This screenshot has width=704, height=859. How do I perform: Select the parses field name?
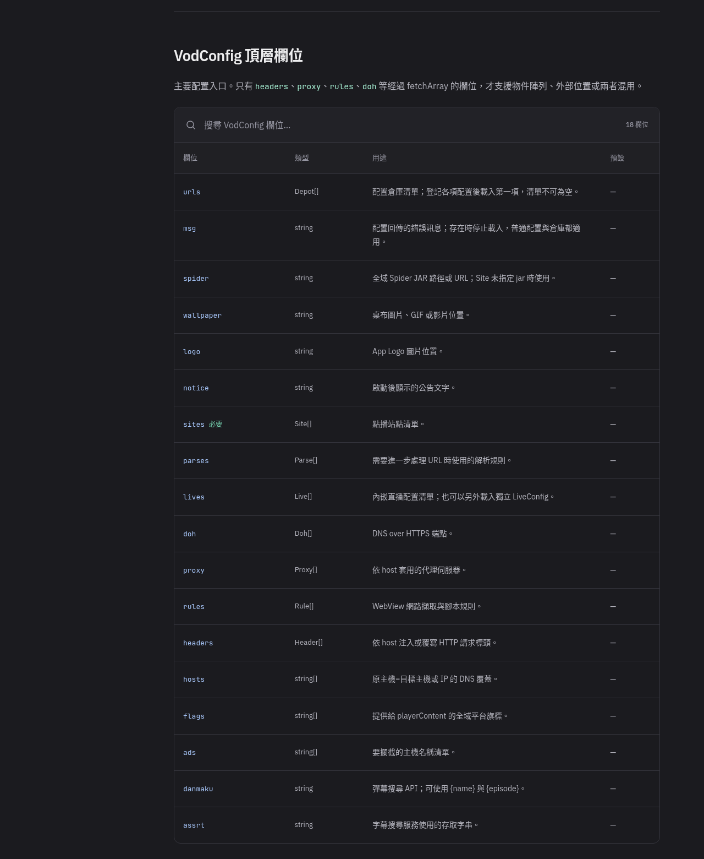pyautogui.click(x=196, y=461)
